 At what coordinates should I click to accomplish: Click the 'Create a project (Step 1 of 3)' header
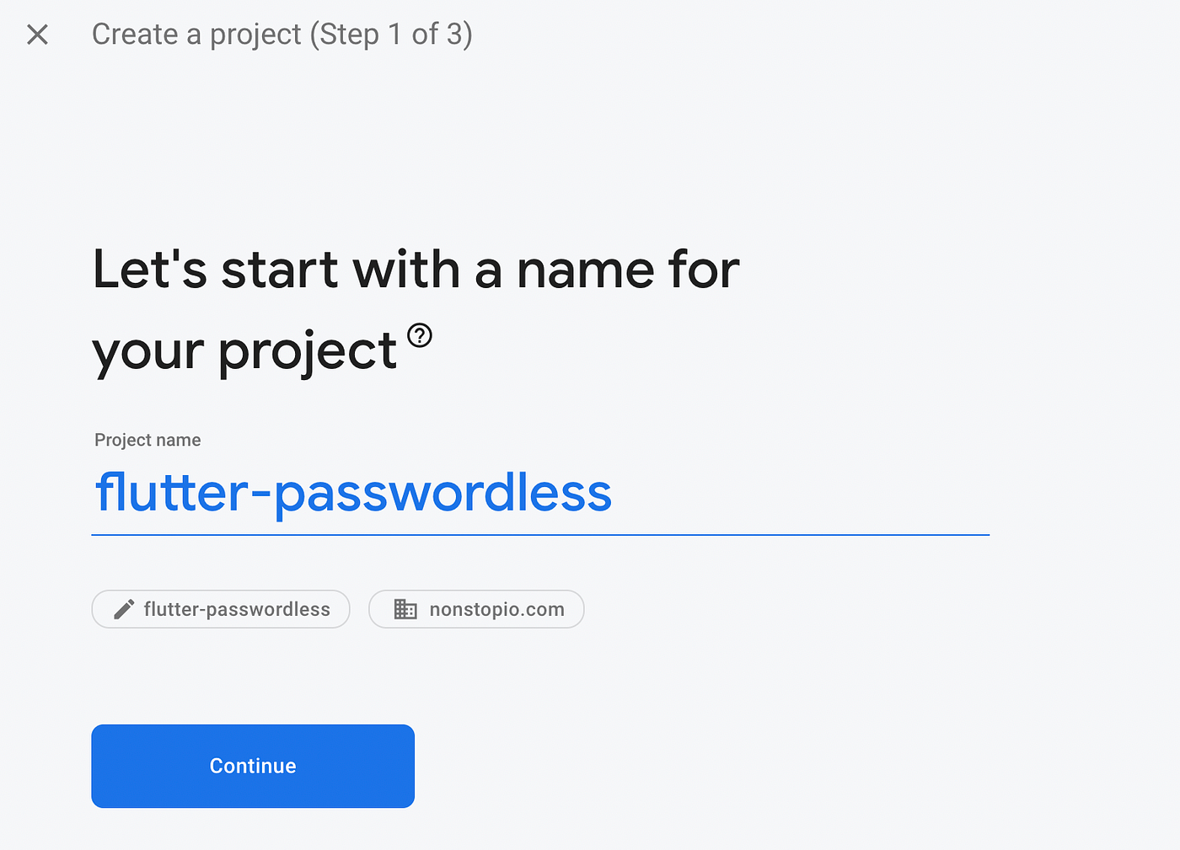click(x=282, y=35)
